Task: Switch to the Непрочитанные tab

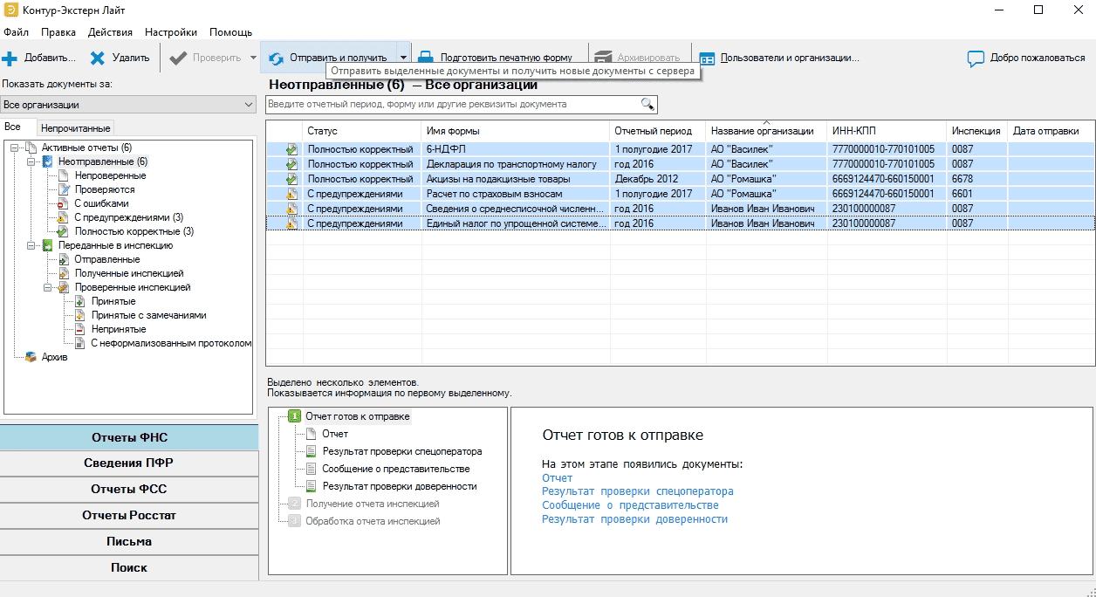Action: point(76,128)
